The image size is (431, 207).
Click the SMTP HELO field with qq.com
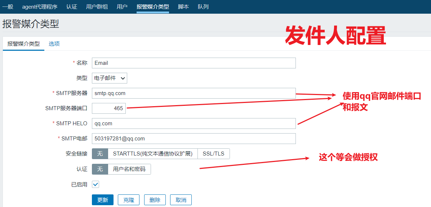coord(194,123)
